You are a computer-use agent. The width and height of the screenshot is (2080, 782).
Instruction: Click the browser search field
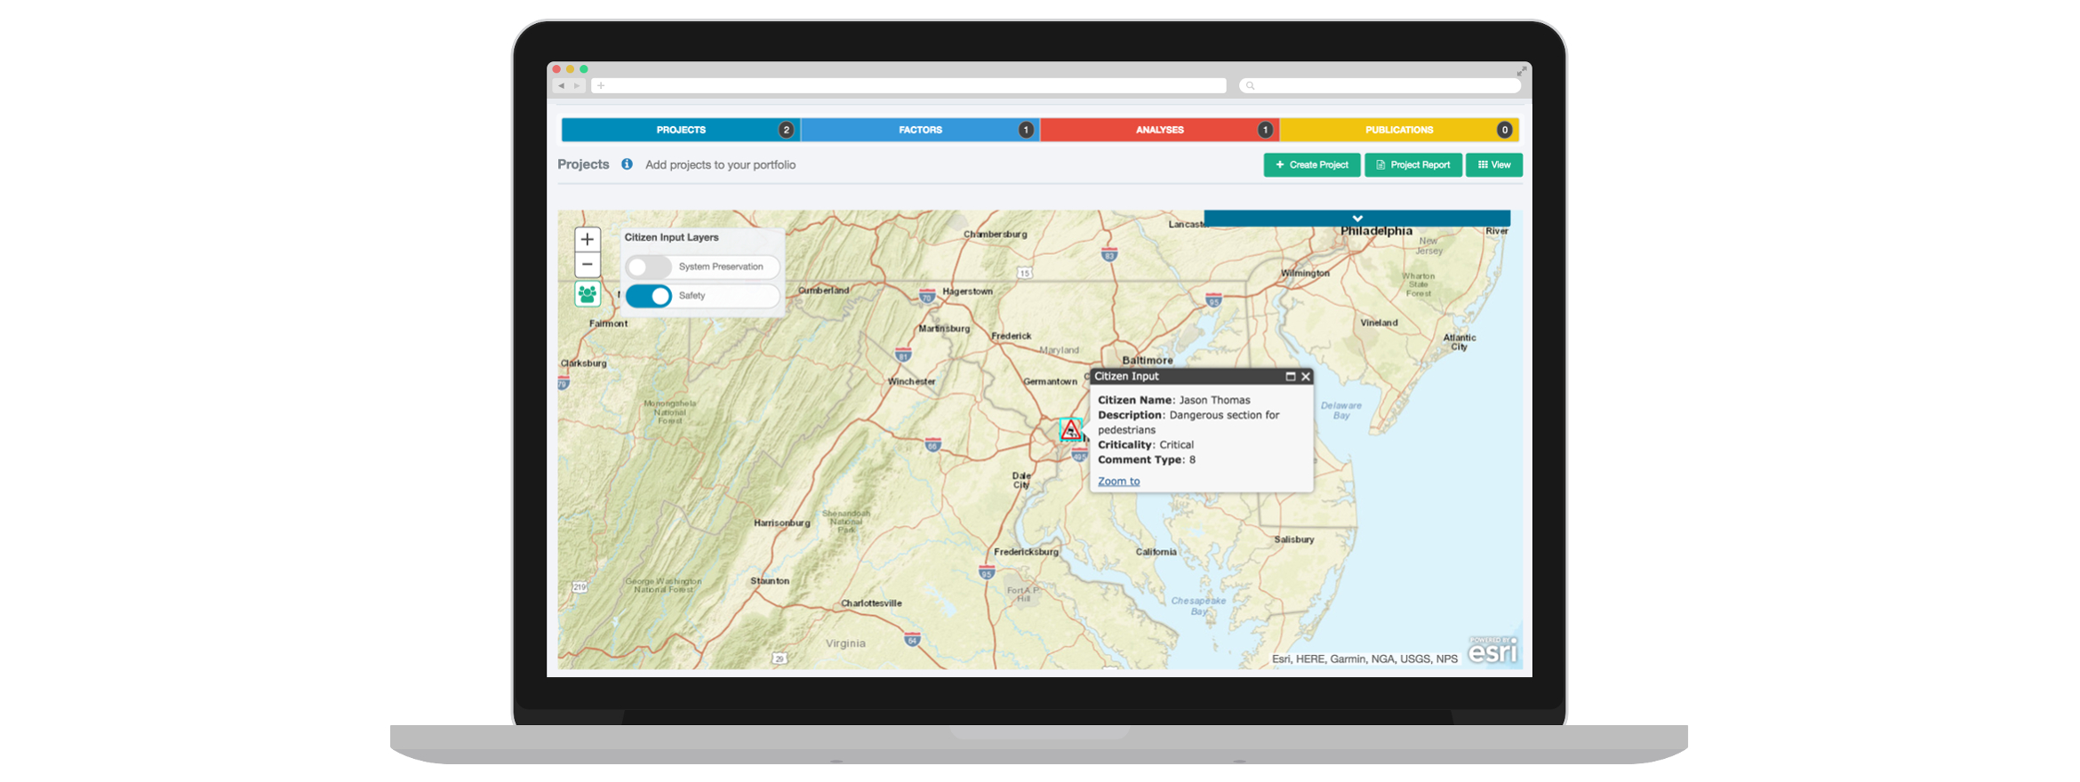click(x=1380, y=86)
